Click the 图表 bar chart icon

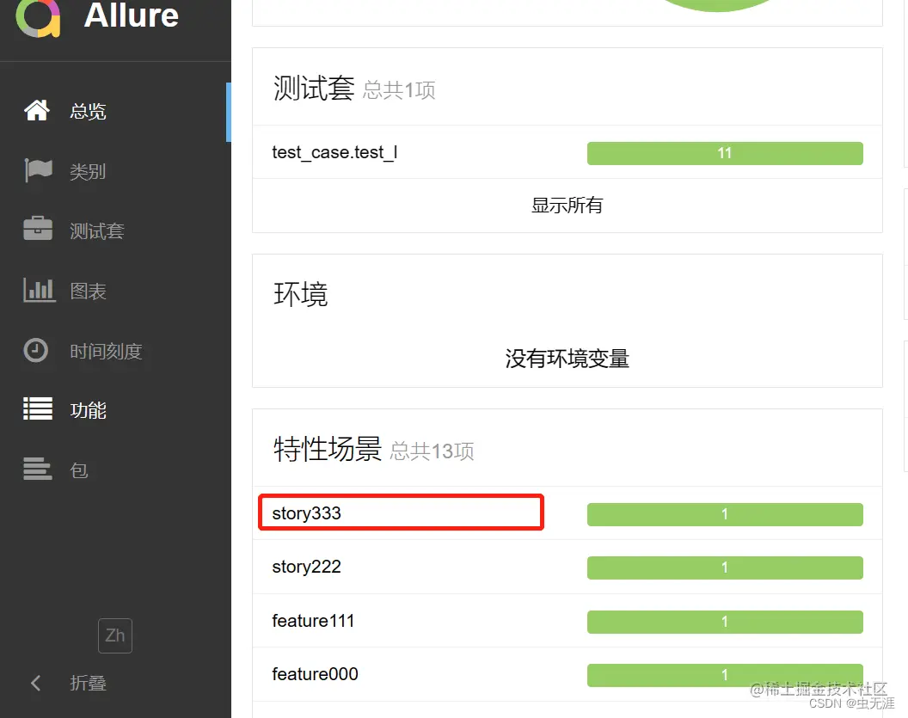coord(39,290)
